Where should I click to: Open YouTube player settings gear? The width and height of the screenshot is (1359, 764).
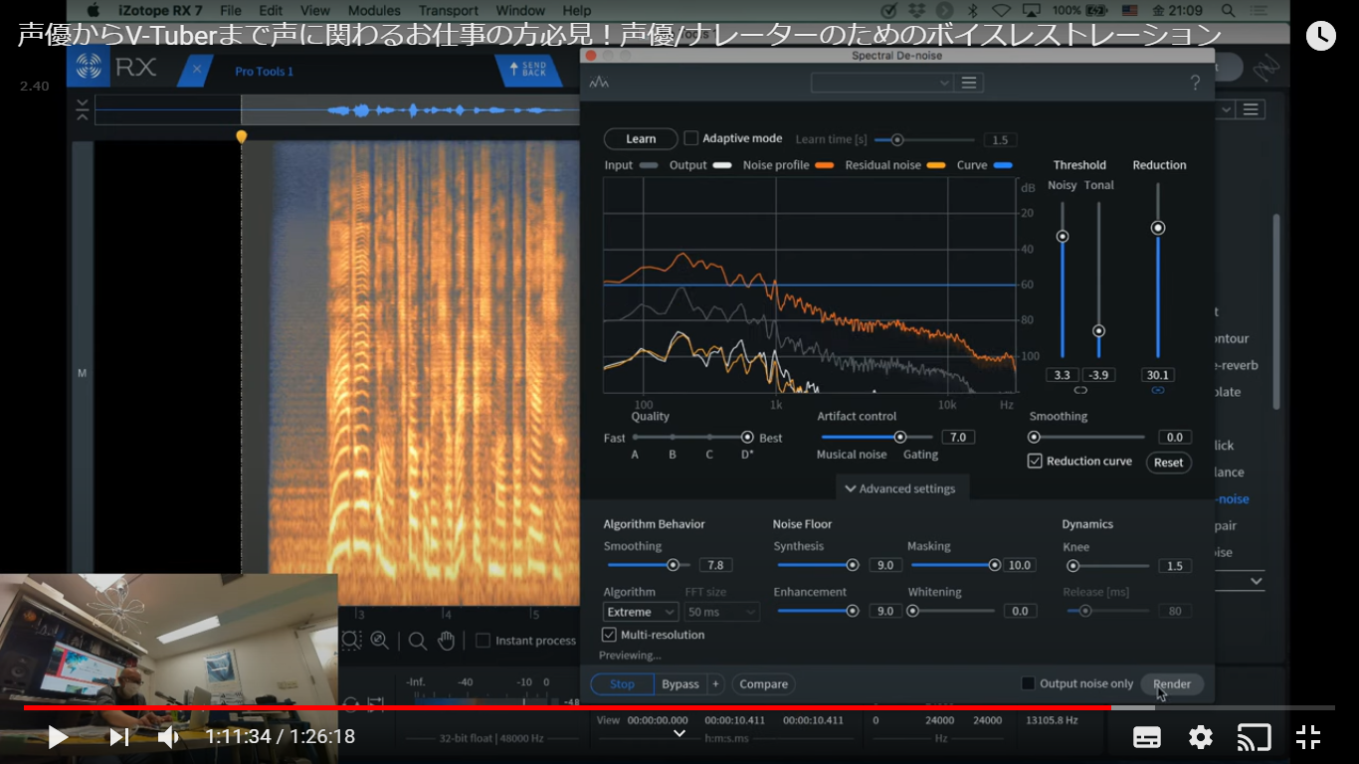coord(1201,737)
